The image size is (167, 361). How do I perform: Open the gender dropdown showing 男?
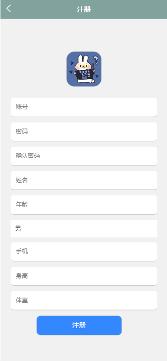(x=84, y=228)
